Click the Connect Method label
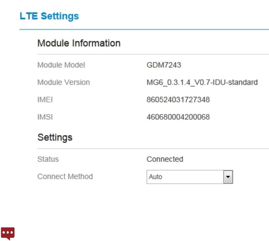 point(65,176)
